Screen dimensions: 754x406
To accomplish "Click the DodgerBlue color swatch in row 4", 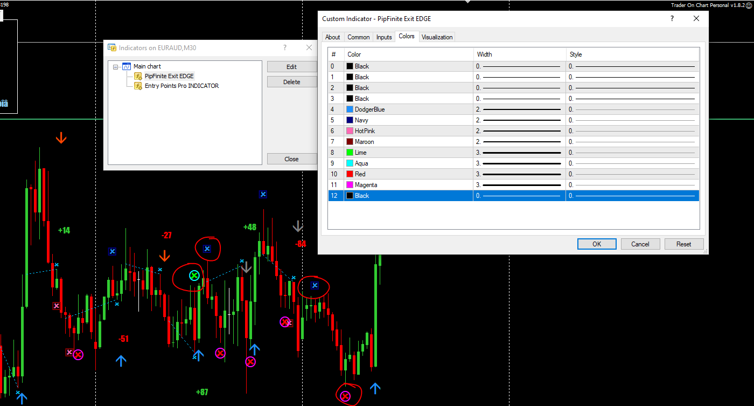I will (x=350, y=109).
